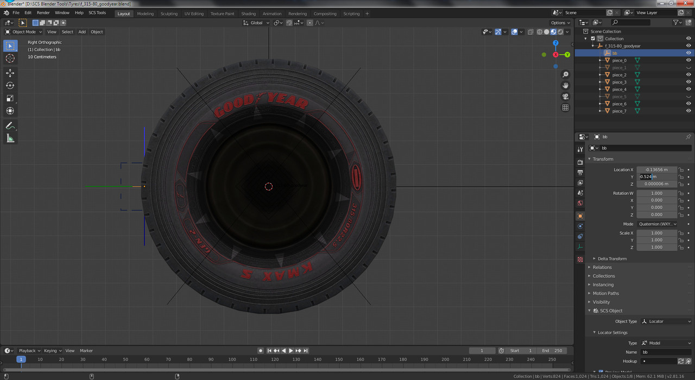
Task: Switch perspective/orthographic with grid icon
Action: (x=565, y=107)
